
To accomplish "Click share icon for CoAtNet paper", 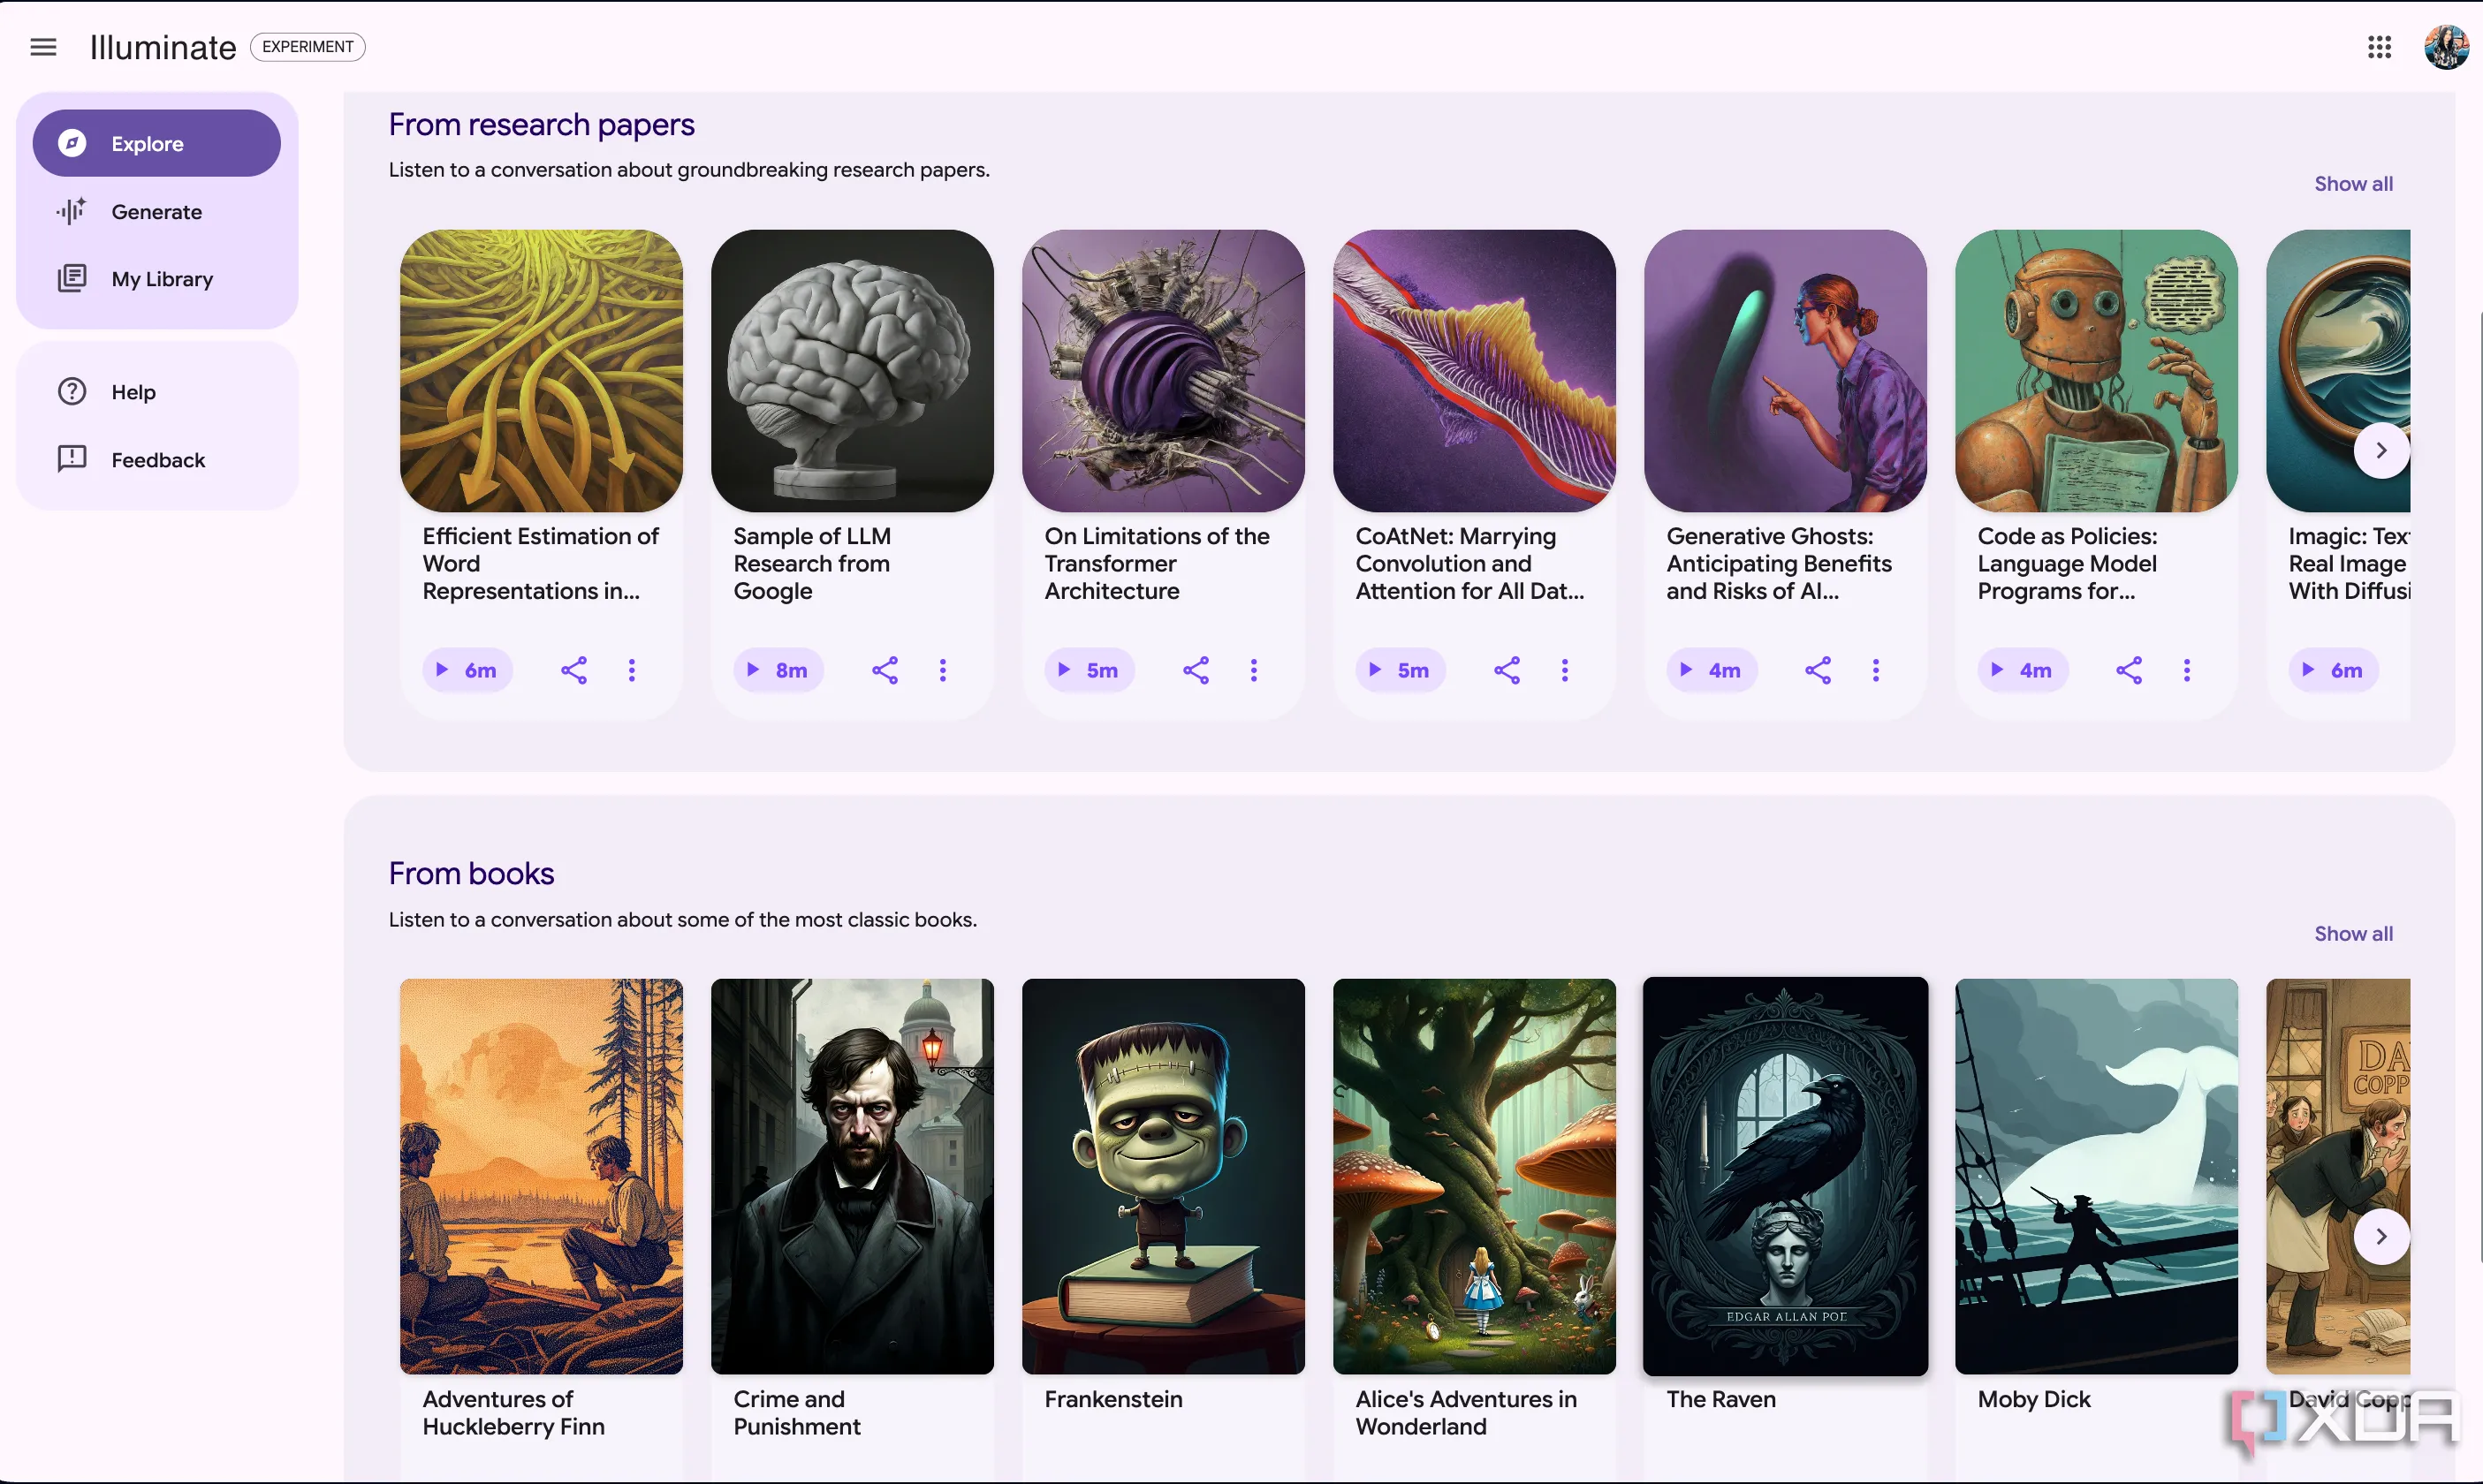I will pos(1507,670).
